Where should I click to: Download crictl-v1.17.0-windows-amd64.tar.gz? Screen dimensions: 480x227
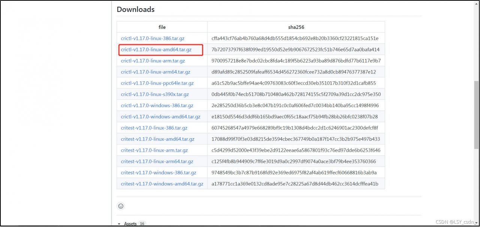[x=160, y=117]
